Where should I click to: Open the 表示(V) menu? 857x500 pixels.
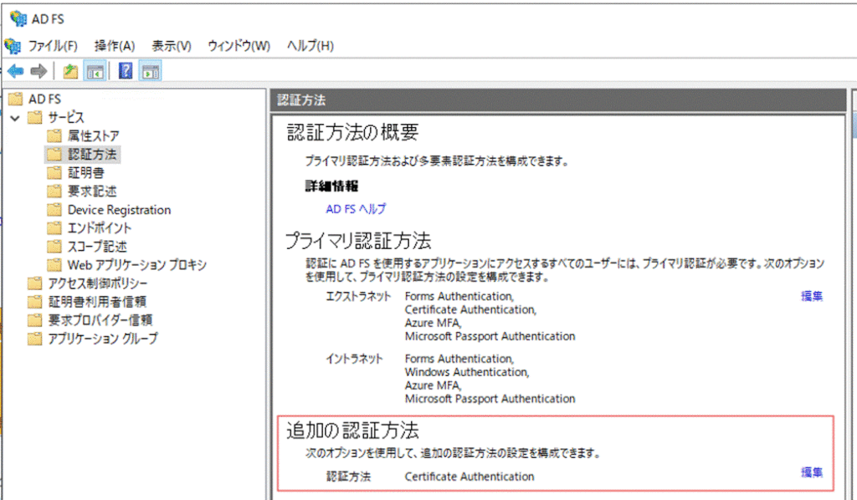coord(172,46)
